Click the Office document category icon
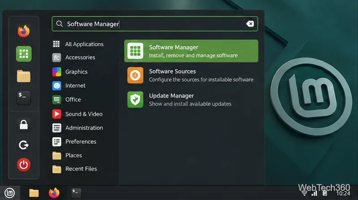 [x=57, y=100]
